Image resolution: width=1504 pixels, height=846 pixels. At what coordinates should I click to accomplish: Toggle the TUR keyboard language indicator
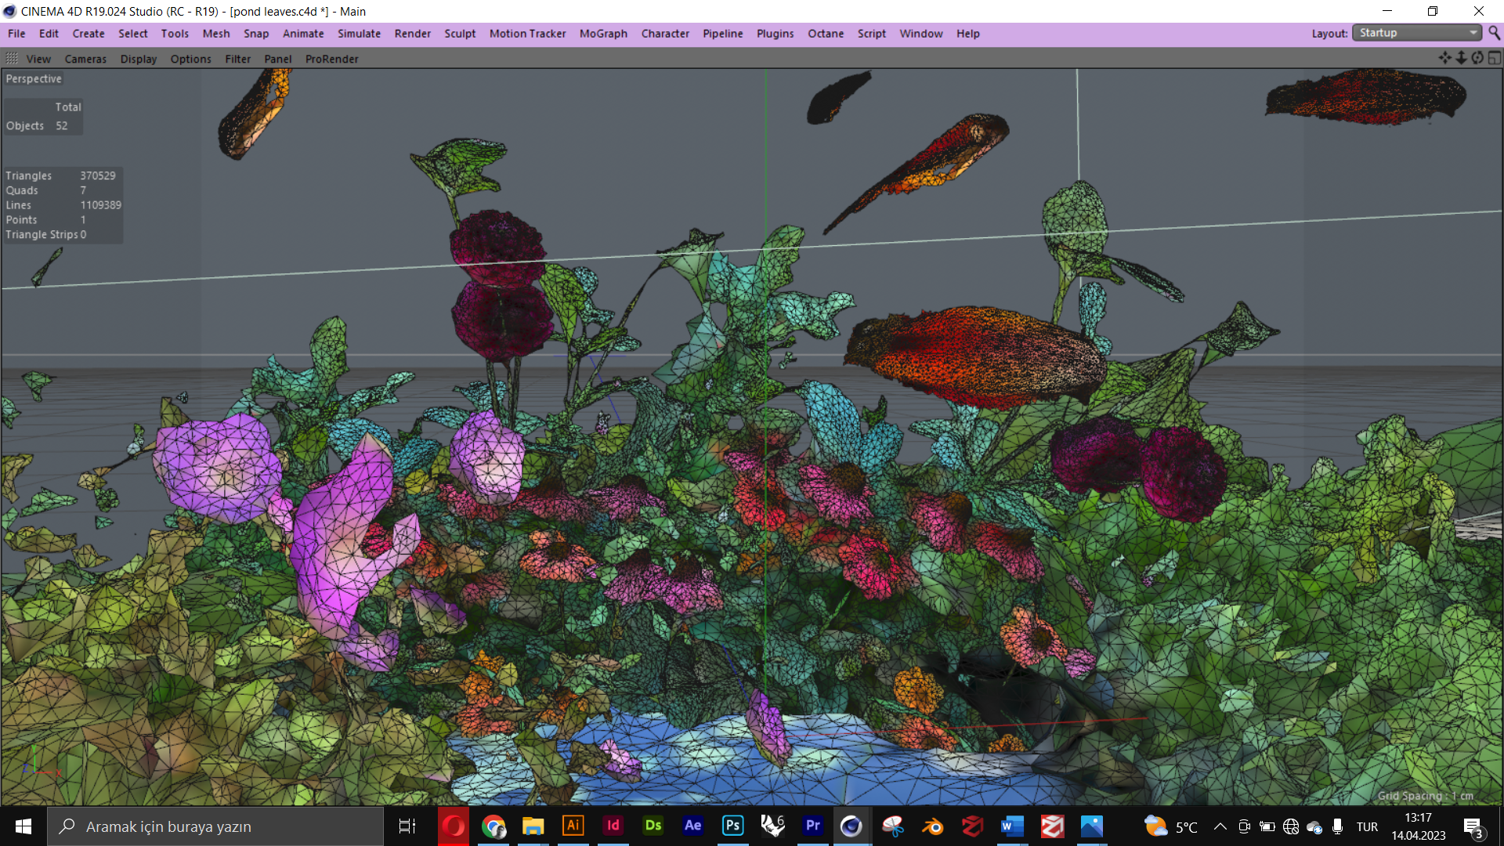click(x=1367, y=826)
